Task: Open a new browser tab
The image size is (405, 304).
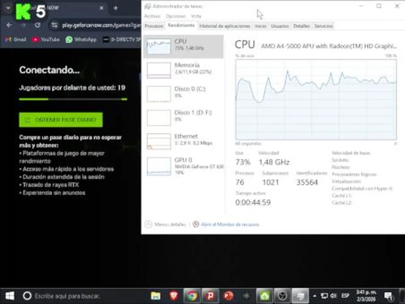Action: tap(116, 8)
